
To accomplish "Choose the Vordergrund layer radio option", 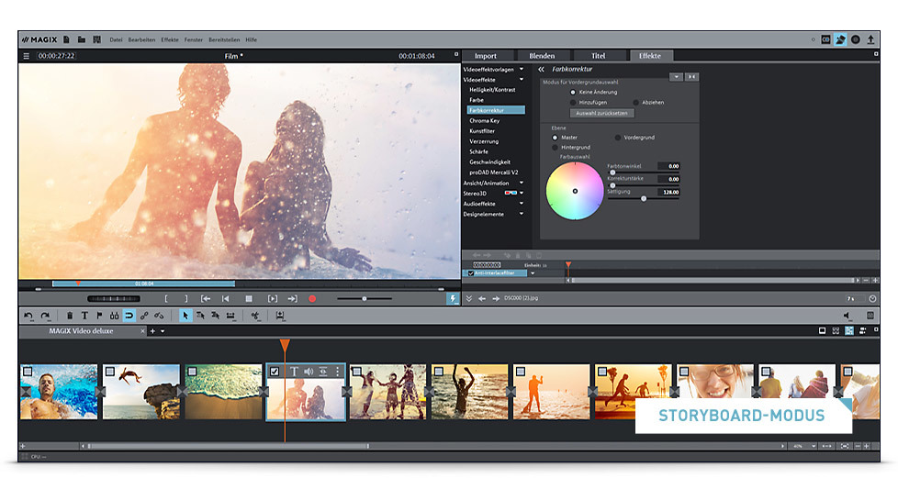I will [x=618, y=137].
